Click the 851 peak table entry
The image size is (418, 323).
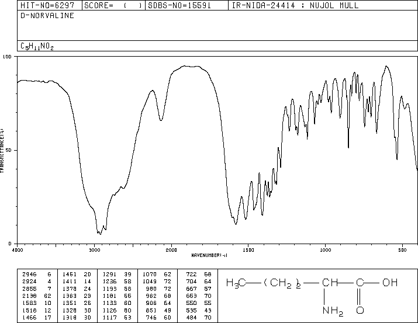pyautogui.click(x=151, y=310)
